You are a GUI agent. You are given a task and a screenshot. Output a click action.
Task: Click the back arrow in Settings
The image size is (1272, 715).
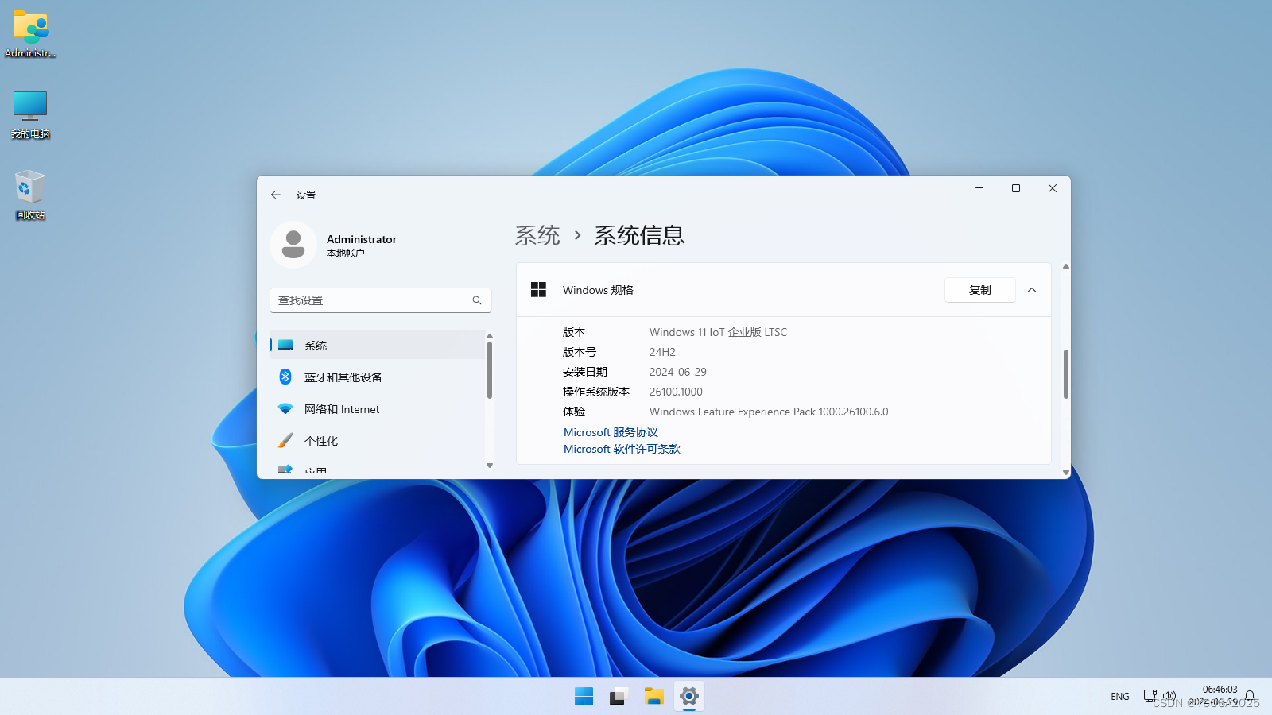[x=276, y=195]
